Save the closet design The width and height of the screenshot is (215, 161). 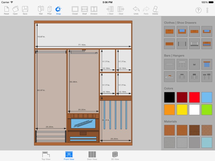point(25,10)
